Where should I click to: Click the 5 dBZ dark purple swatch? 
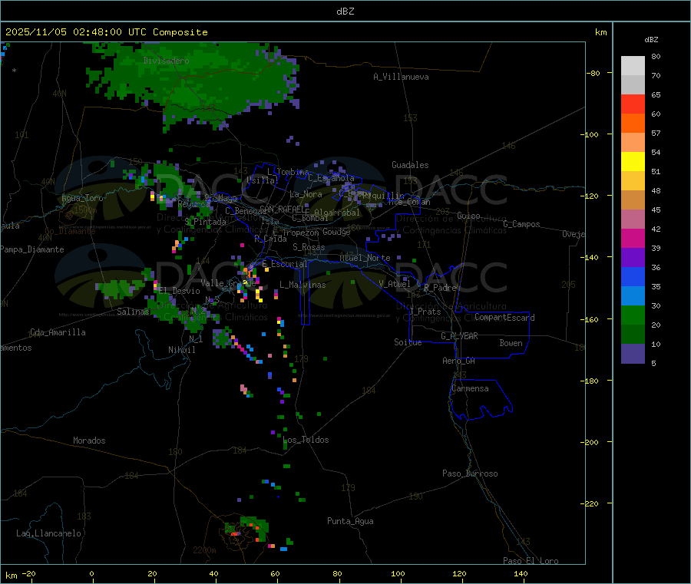(633, 354)
